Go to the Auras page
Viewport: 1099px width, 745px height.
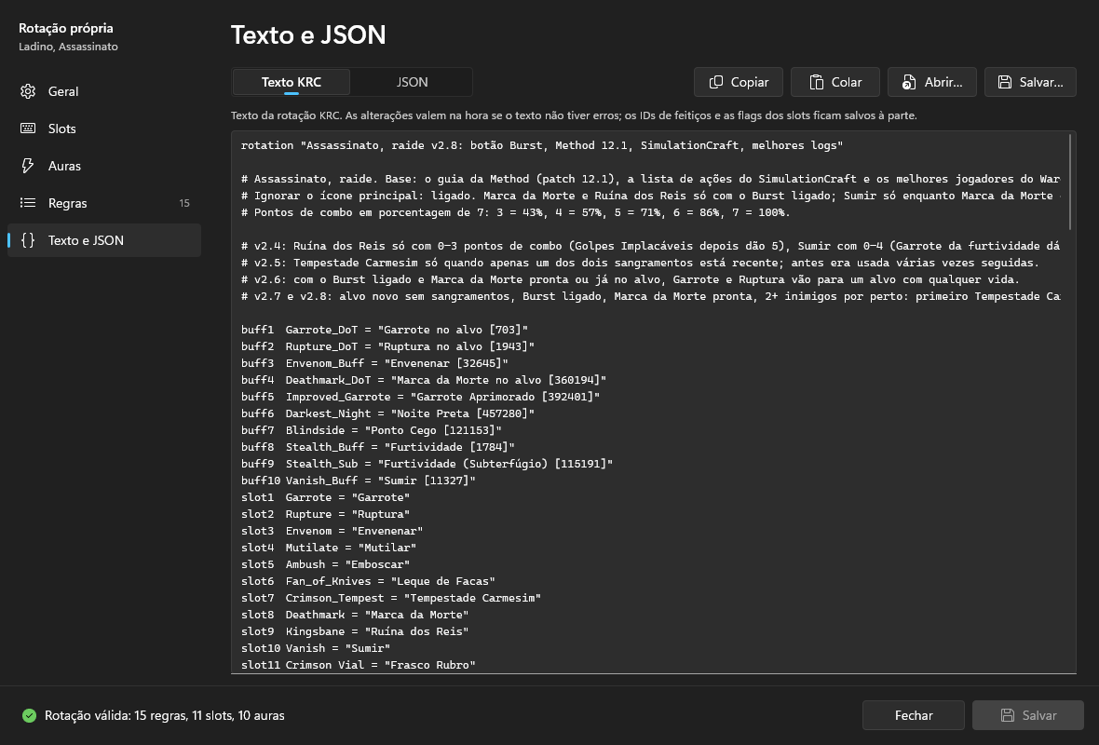[104, 166]
